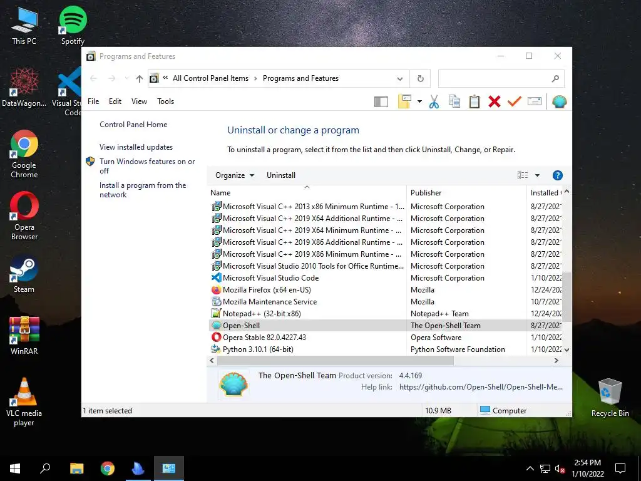
Task: Expand the address bar history dropdown
Action: tap(400, 78)
